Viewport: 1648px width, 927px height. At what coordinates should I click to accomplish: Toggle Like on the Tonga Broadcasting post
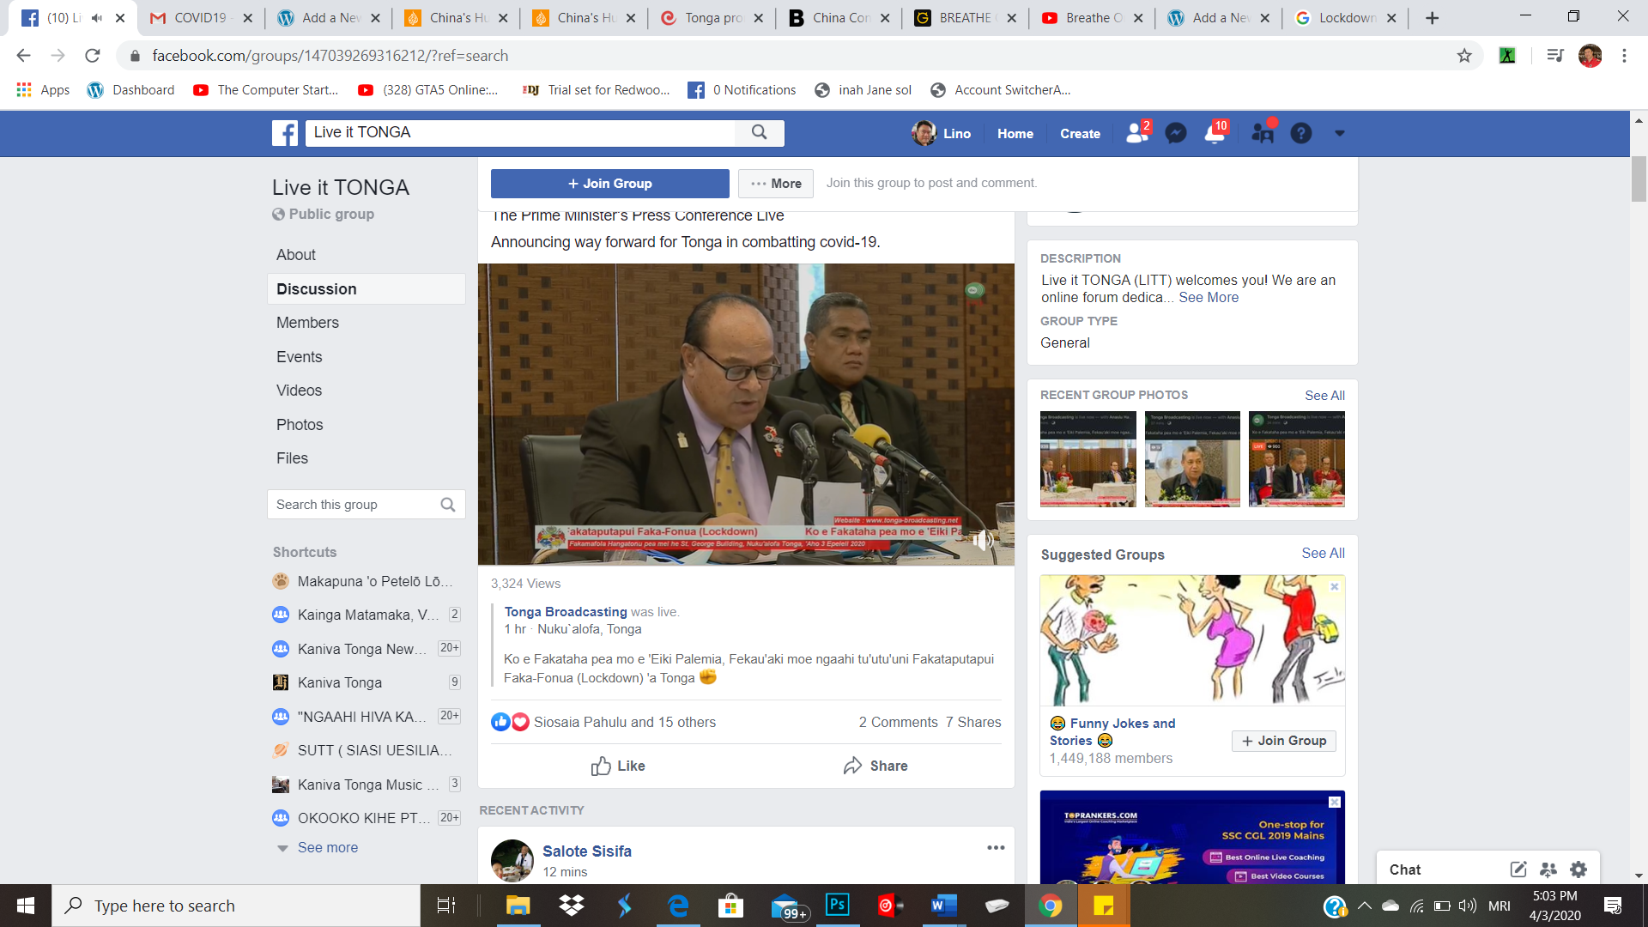point(618,766)
